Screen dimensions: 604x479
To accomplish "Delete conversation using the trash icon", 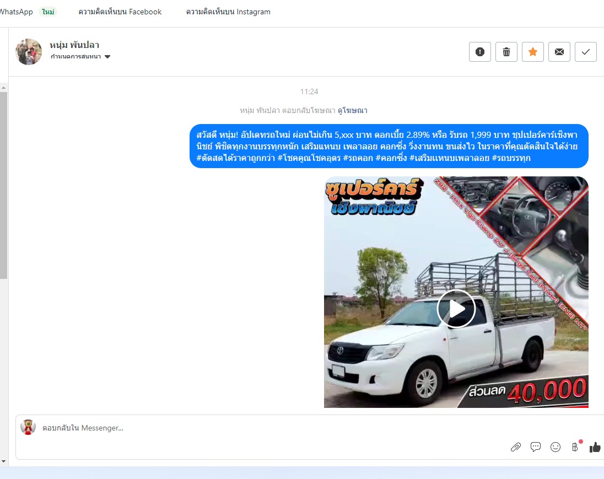I will (x=506, y=52).
